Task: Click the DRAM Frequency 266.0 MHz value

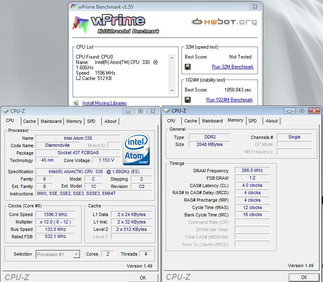Action: coord(252,170)
